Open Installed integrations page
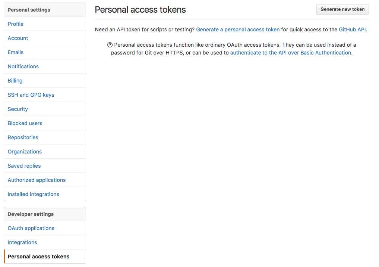 (45, 194)
